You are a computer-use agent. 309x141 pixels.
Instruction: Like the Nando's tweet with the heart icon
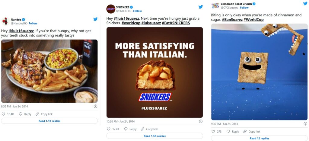pos(4,114)
